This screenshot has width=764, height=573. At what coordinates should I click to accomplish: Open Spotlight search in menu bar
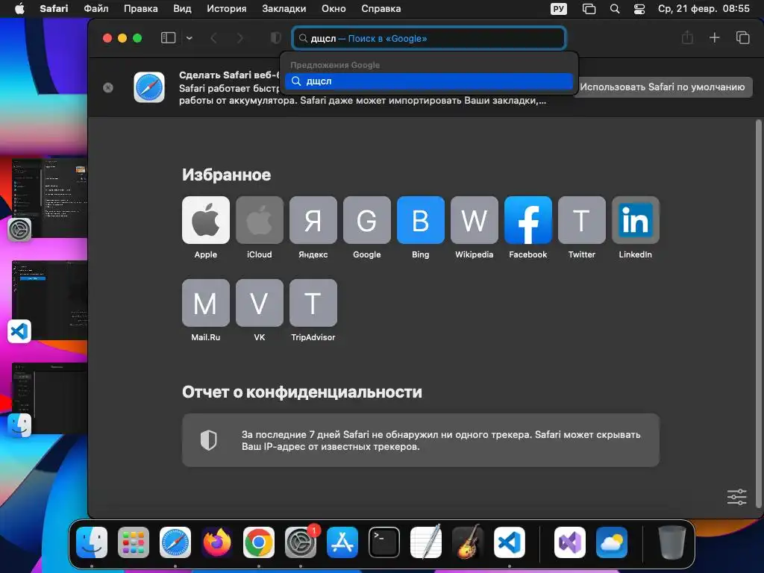click(615, 9)
